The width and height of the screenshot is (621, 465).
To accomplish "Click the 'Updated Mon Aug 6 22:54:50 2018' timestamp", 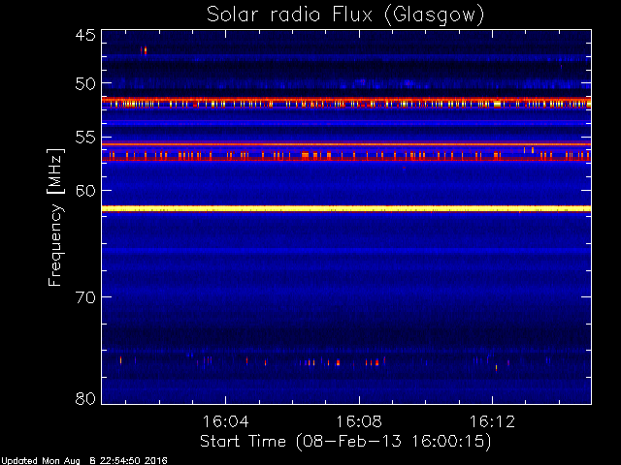I will (84, 461).
